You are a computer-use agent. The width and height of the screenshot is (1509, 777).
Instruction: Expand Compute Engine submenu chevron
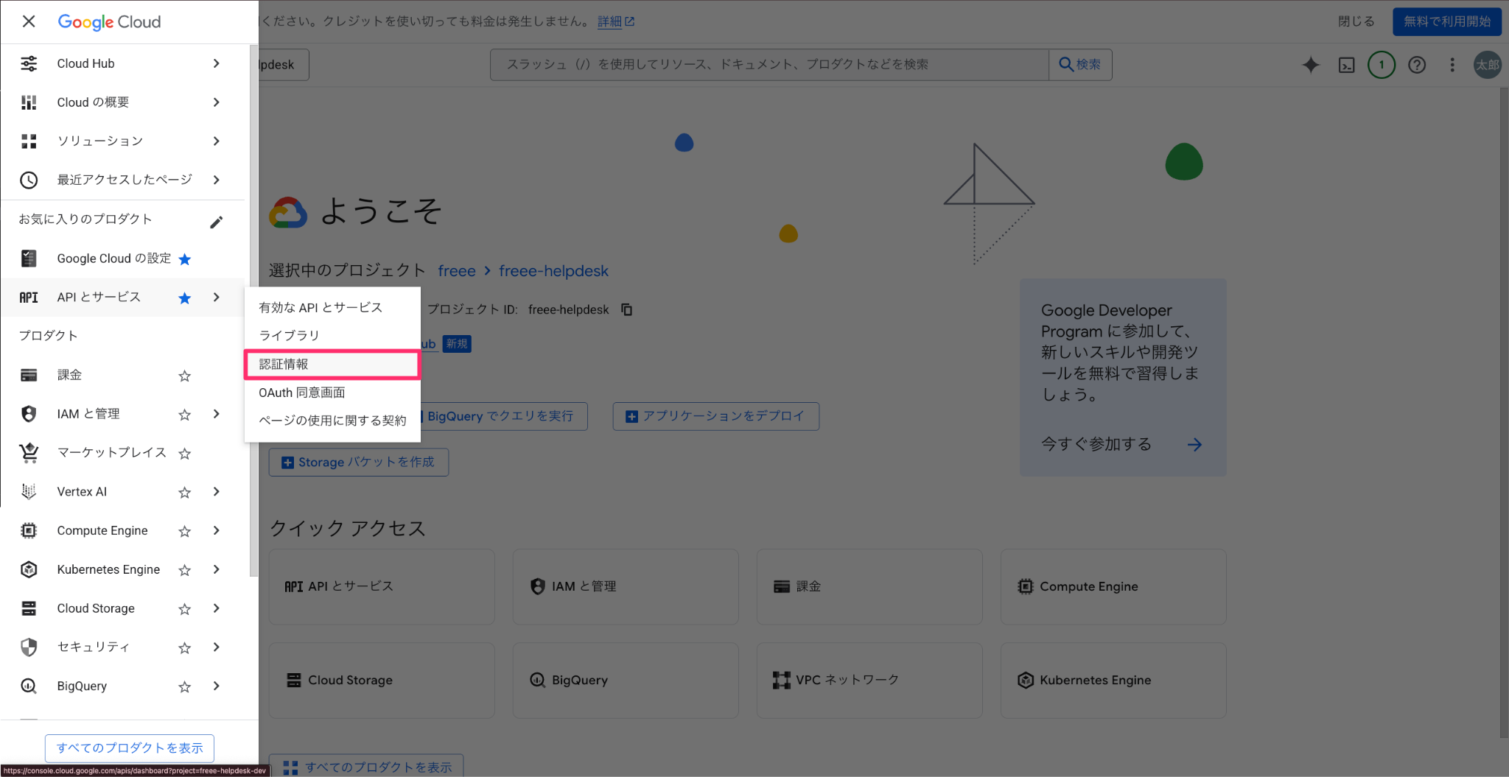tap(217, 530)
